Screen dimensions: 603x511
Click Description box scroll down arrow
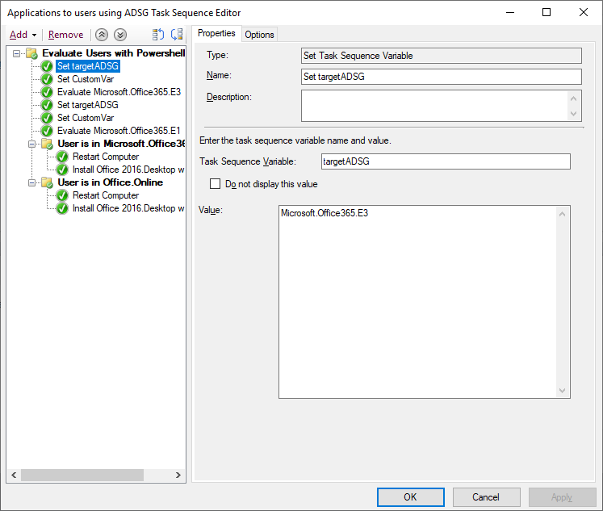click(x=573, y=114)
